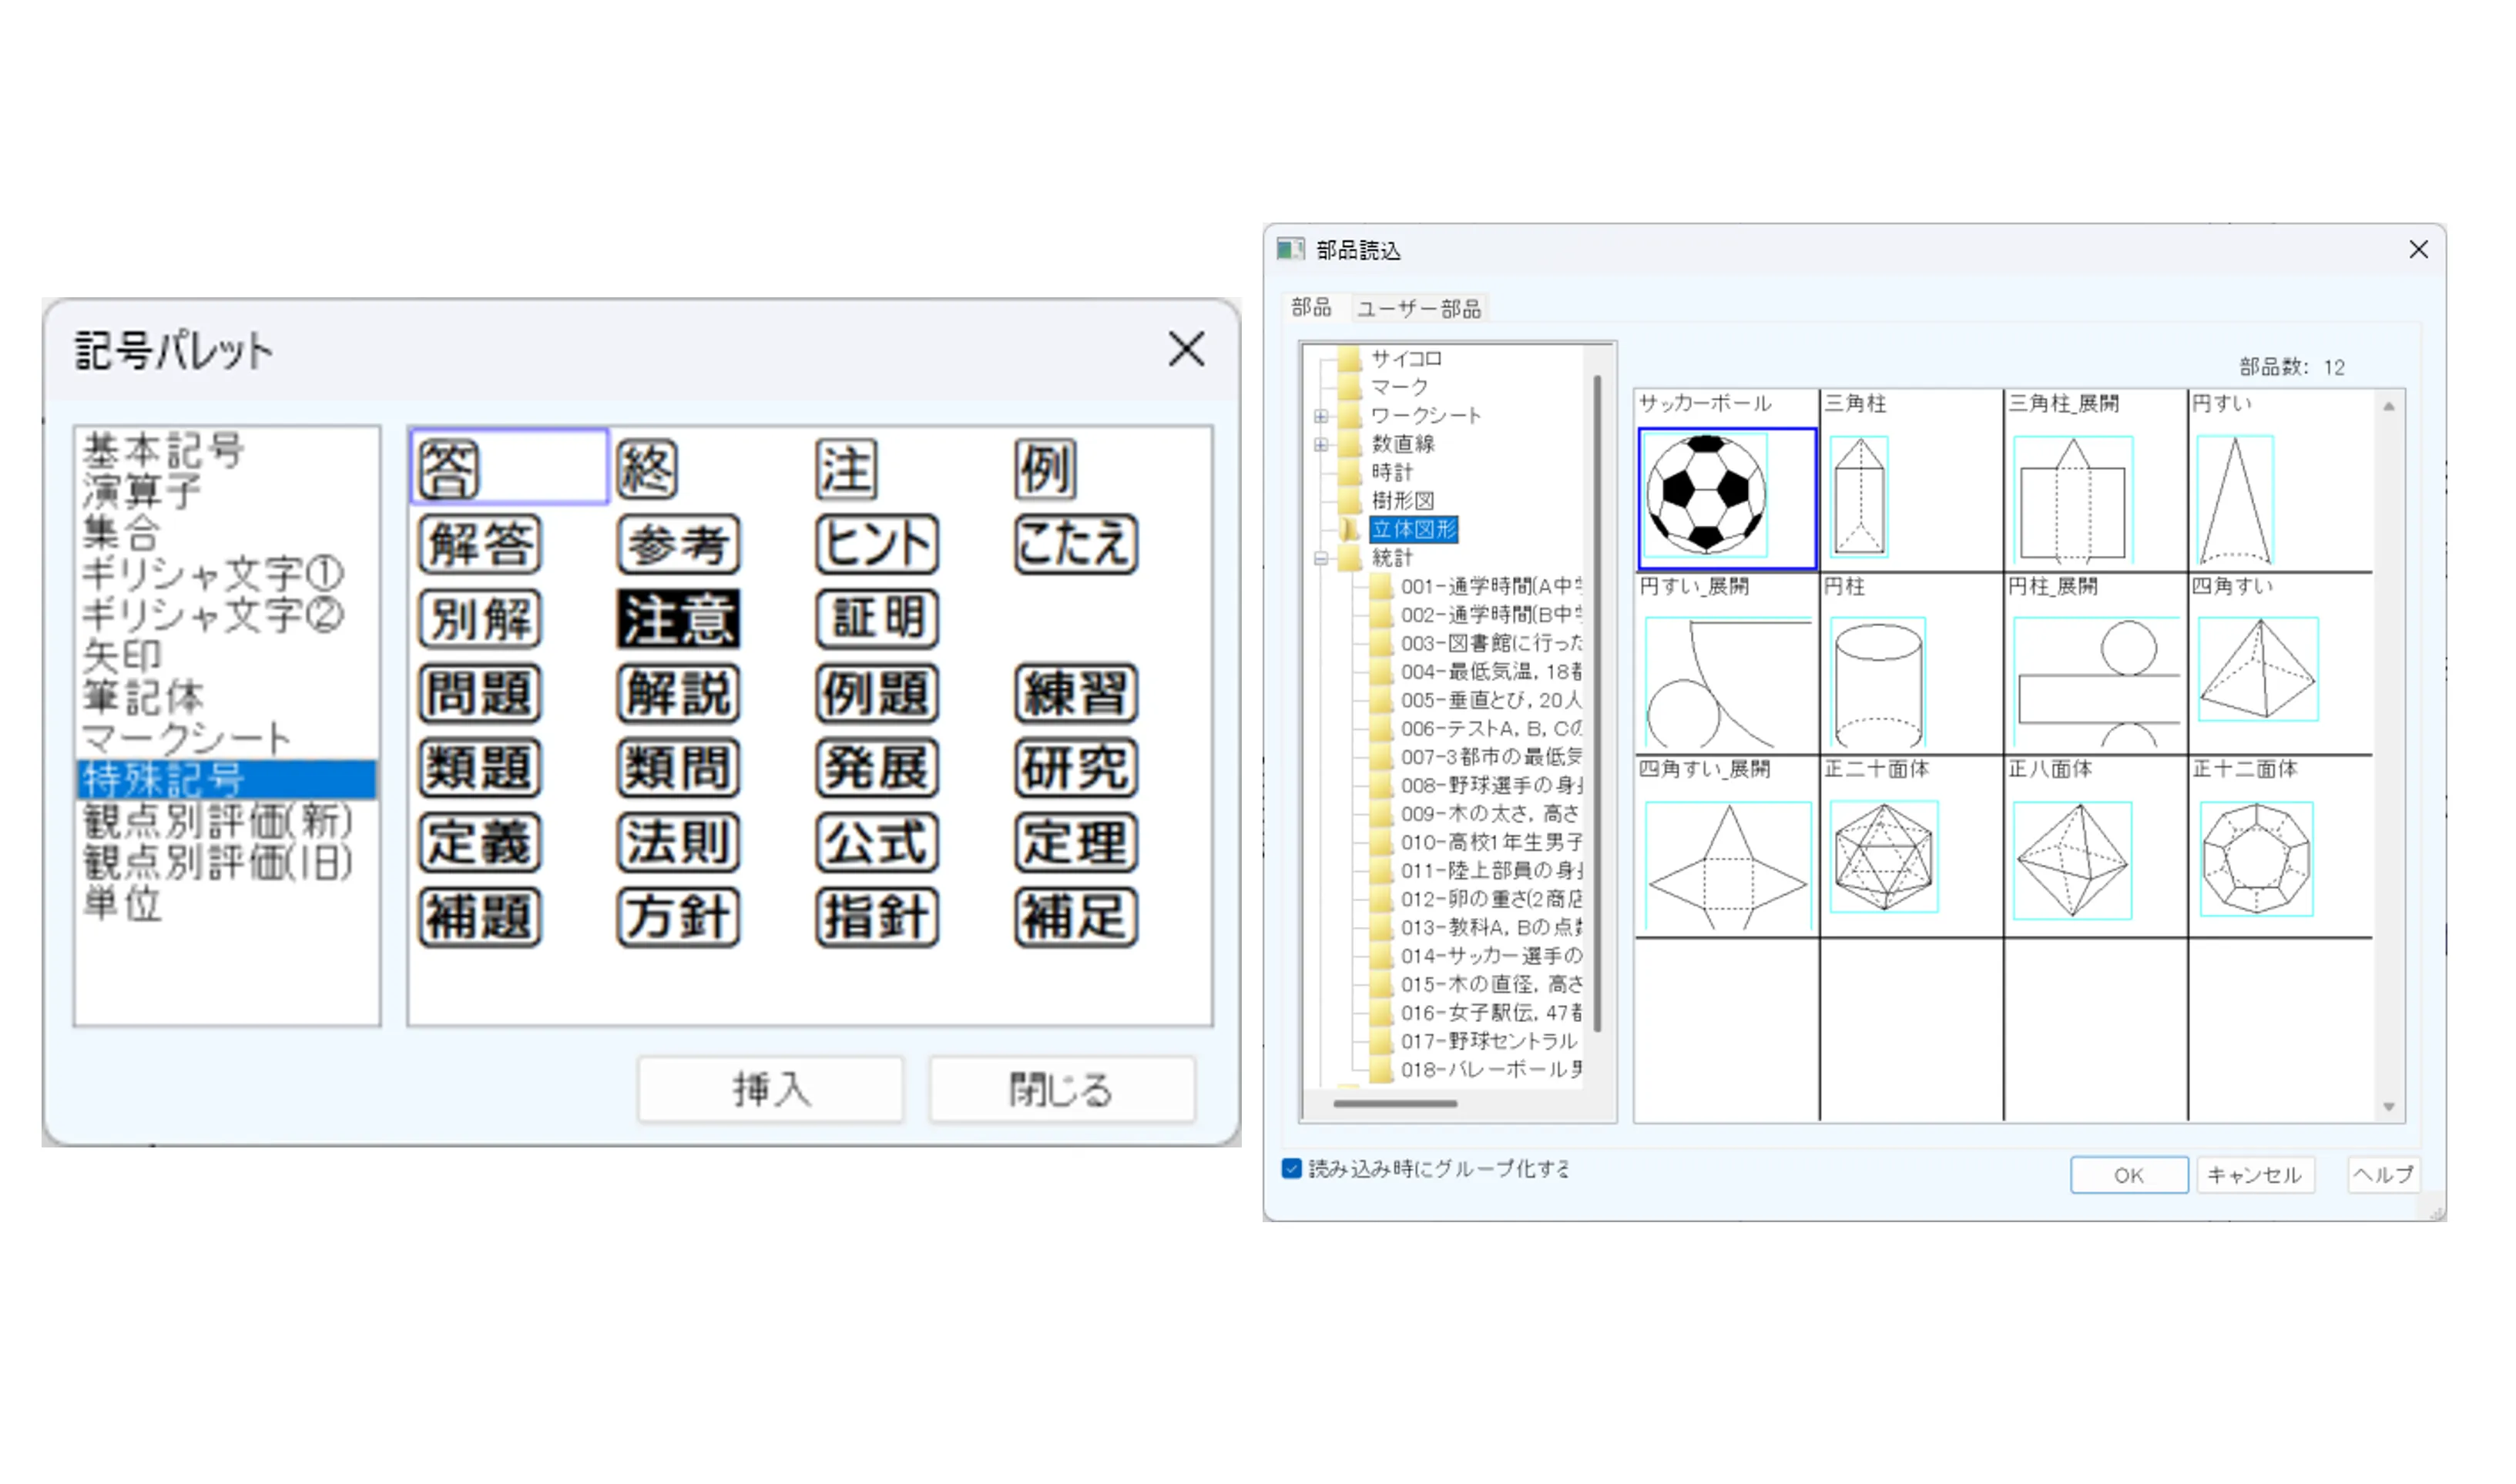Expand the ワークシート folder node
This screenshot has width=2516, height=1484.
[x=1320, y=416]
